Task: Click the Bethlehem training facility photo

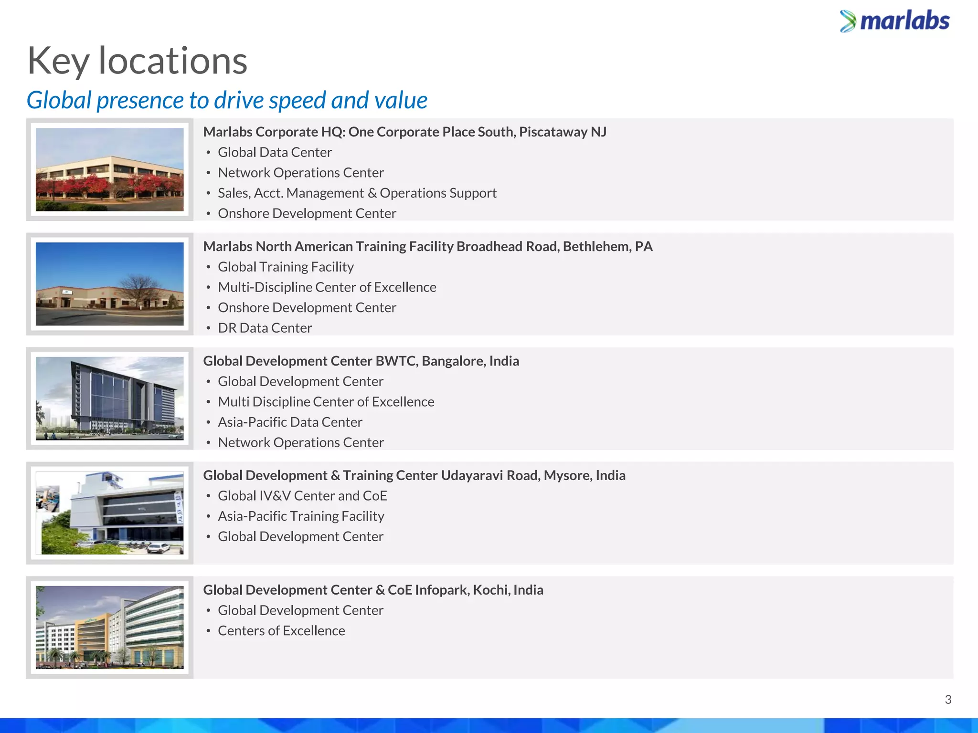Action: tap(109, 284)
